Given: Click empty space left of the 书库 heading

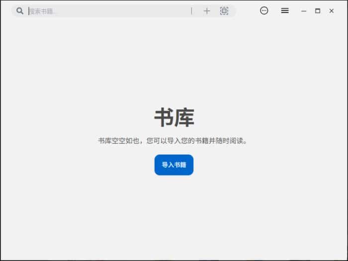Looking at the screenshot, I should click(x=75, y=118).
